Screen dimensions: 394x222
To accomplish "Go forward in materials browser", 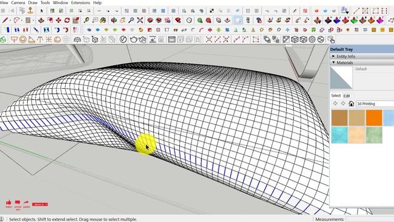I will [x=343, y=104].
